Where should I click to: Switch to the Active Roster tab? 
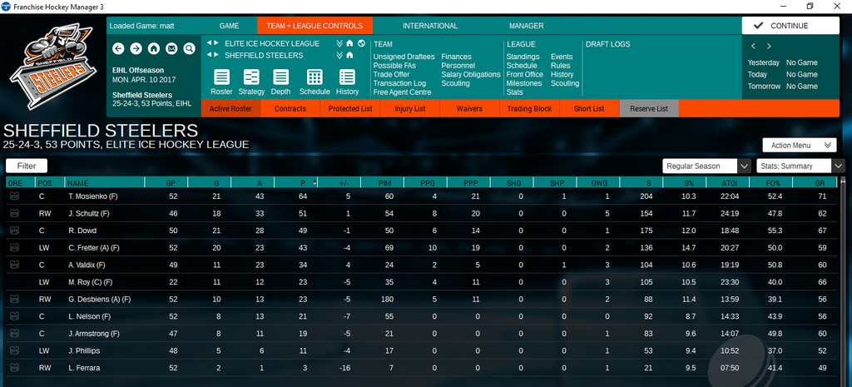[230, 109]
